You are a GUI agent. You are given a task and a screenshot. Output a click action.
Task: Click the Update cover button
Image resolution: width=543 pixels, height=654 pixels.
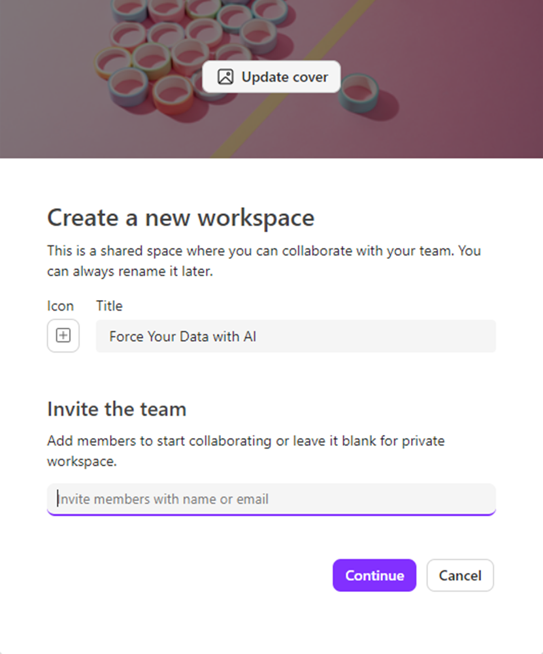271,77
